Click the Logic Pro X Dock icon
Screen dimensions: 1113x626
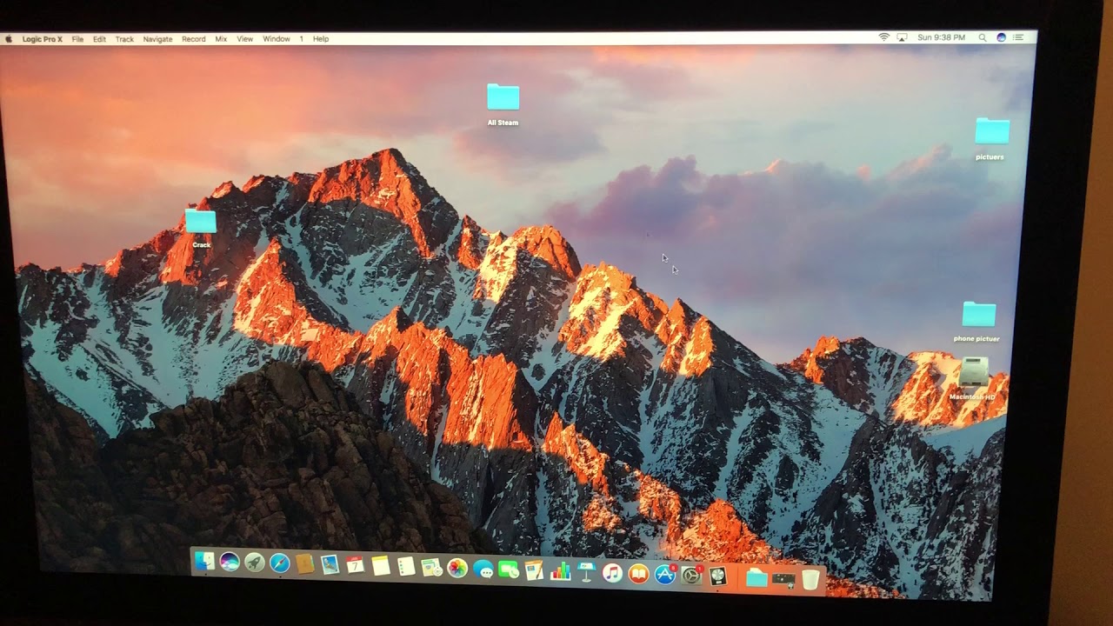coord(717,576)
